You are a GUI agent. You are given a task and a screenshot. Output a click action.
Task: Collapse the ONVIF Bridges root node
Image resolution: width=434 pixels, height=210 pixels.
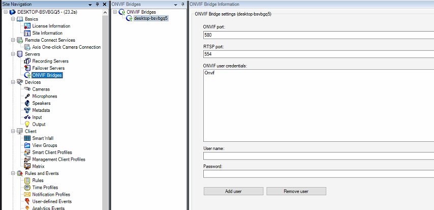point(115,12)
